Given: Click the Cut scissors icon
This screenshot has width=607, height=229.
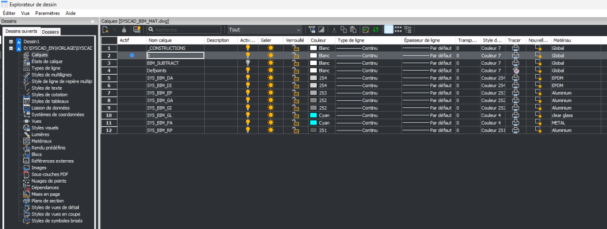Looking at the screenshot, I should [x=333, y=30].
